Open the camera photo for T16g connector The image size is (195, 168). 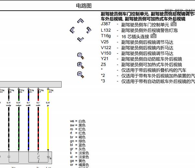[153, 36]
